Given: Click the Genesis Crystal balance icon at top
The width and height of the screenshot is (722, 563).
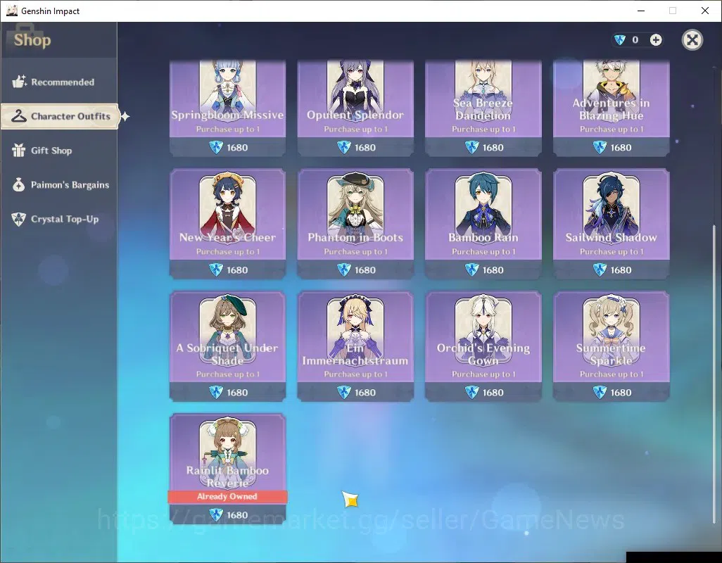Looking at the screenshot, I should 620,40.
